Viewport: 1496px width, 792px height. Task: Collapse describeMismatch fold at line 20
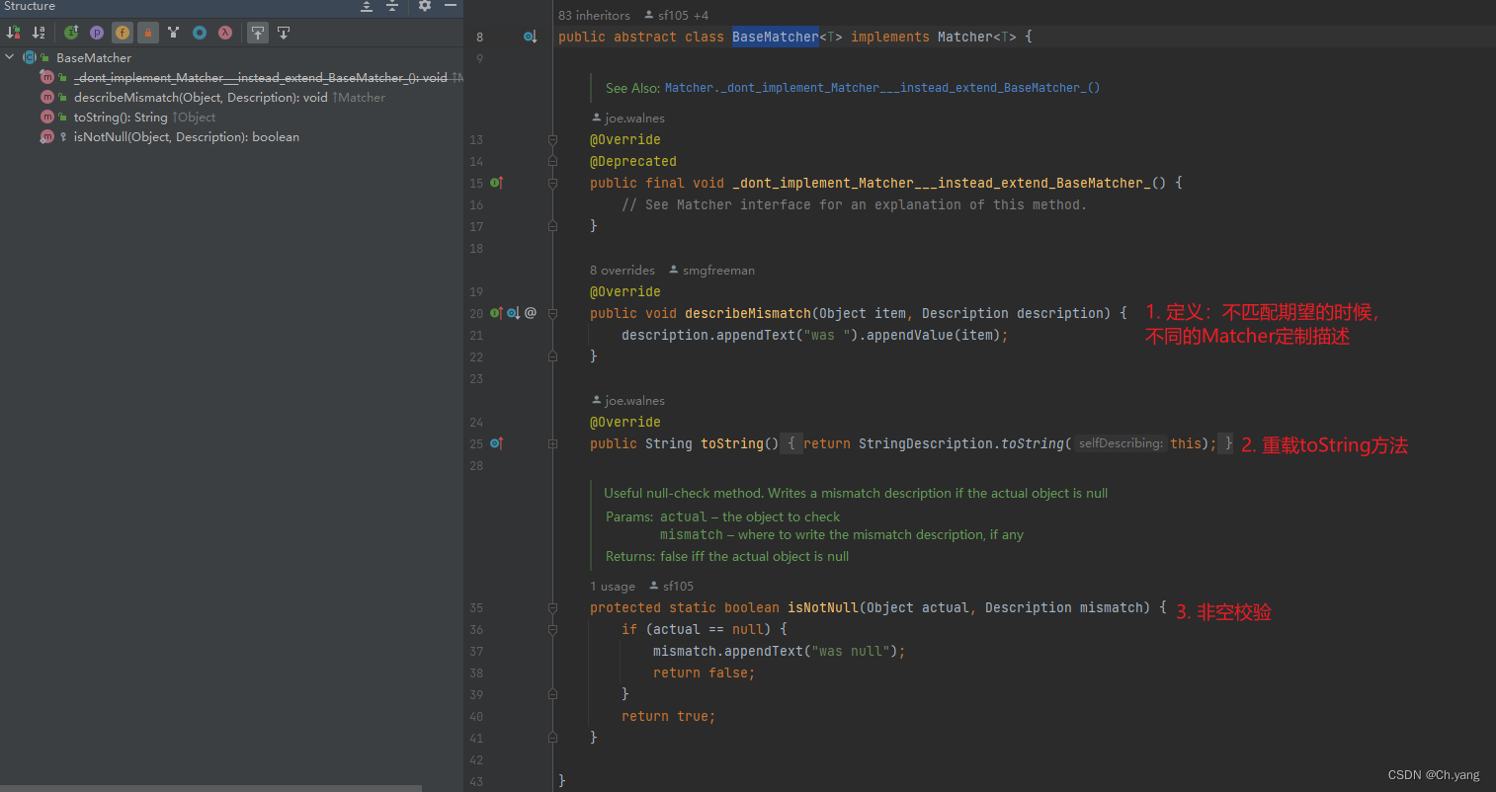click(552, 313)
